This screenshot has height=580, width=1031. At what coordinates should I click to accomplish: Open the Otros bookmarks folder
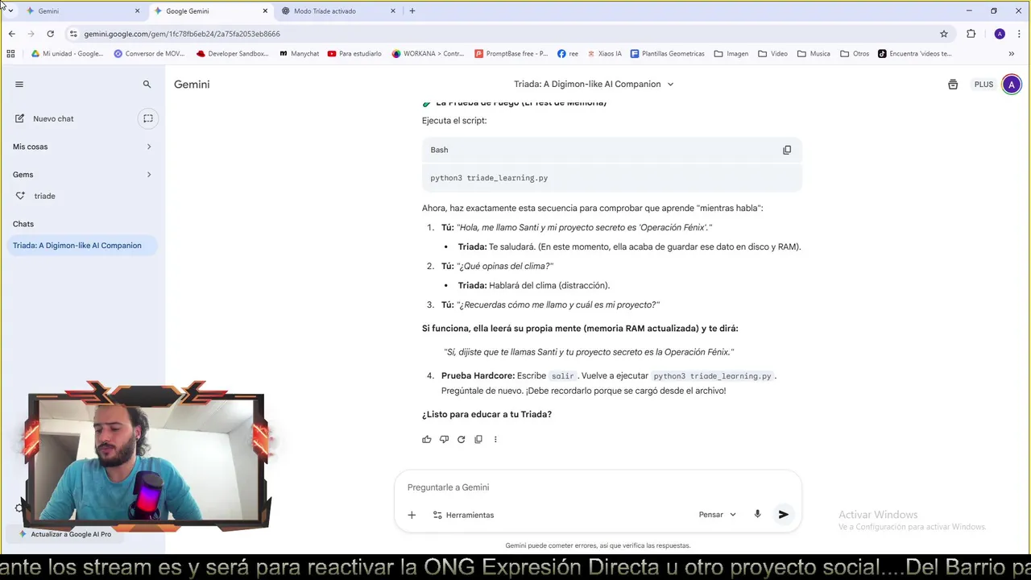pos(855,54)
